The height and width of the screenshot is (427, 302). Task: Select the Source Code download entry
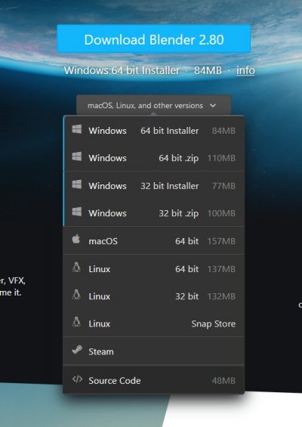(x=154, y=380)
